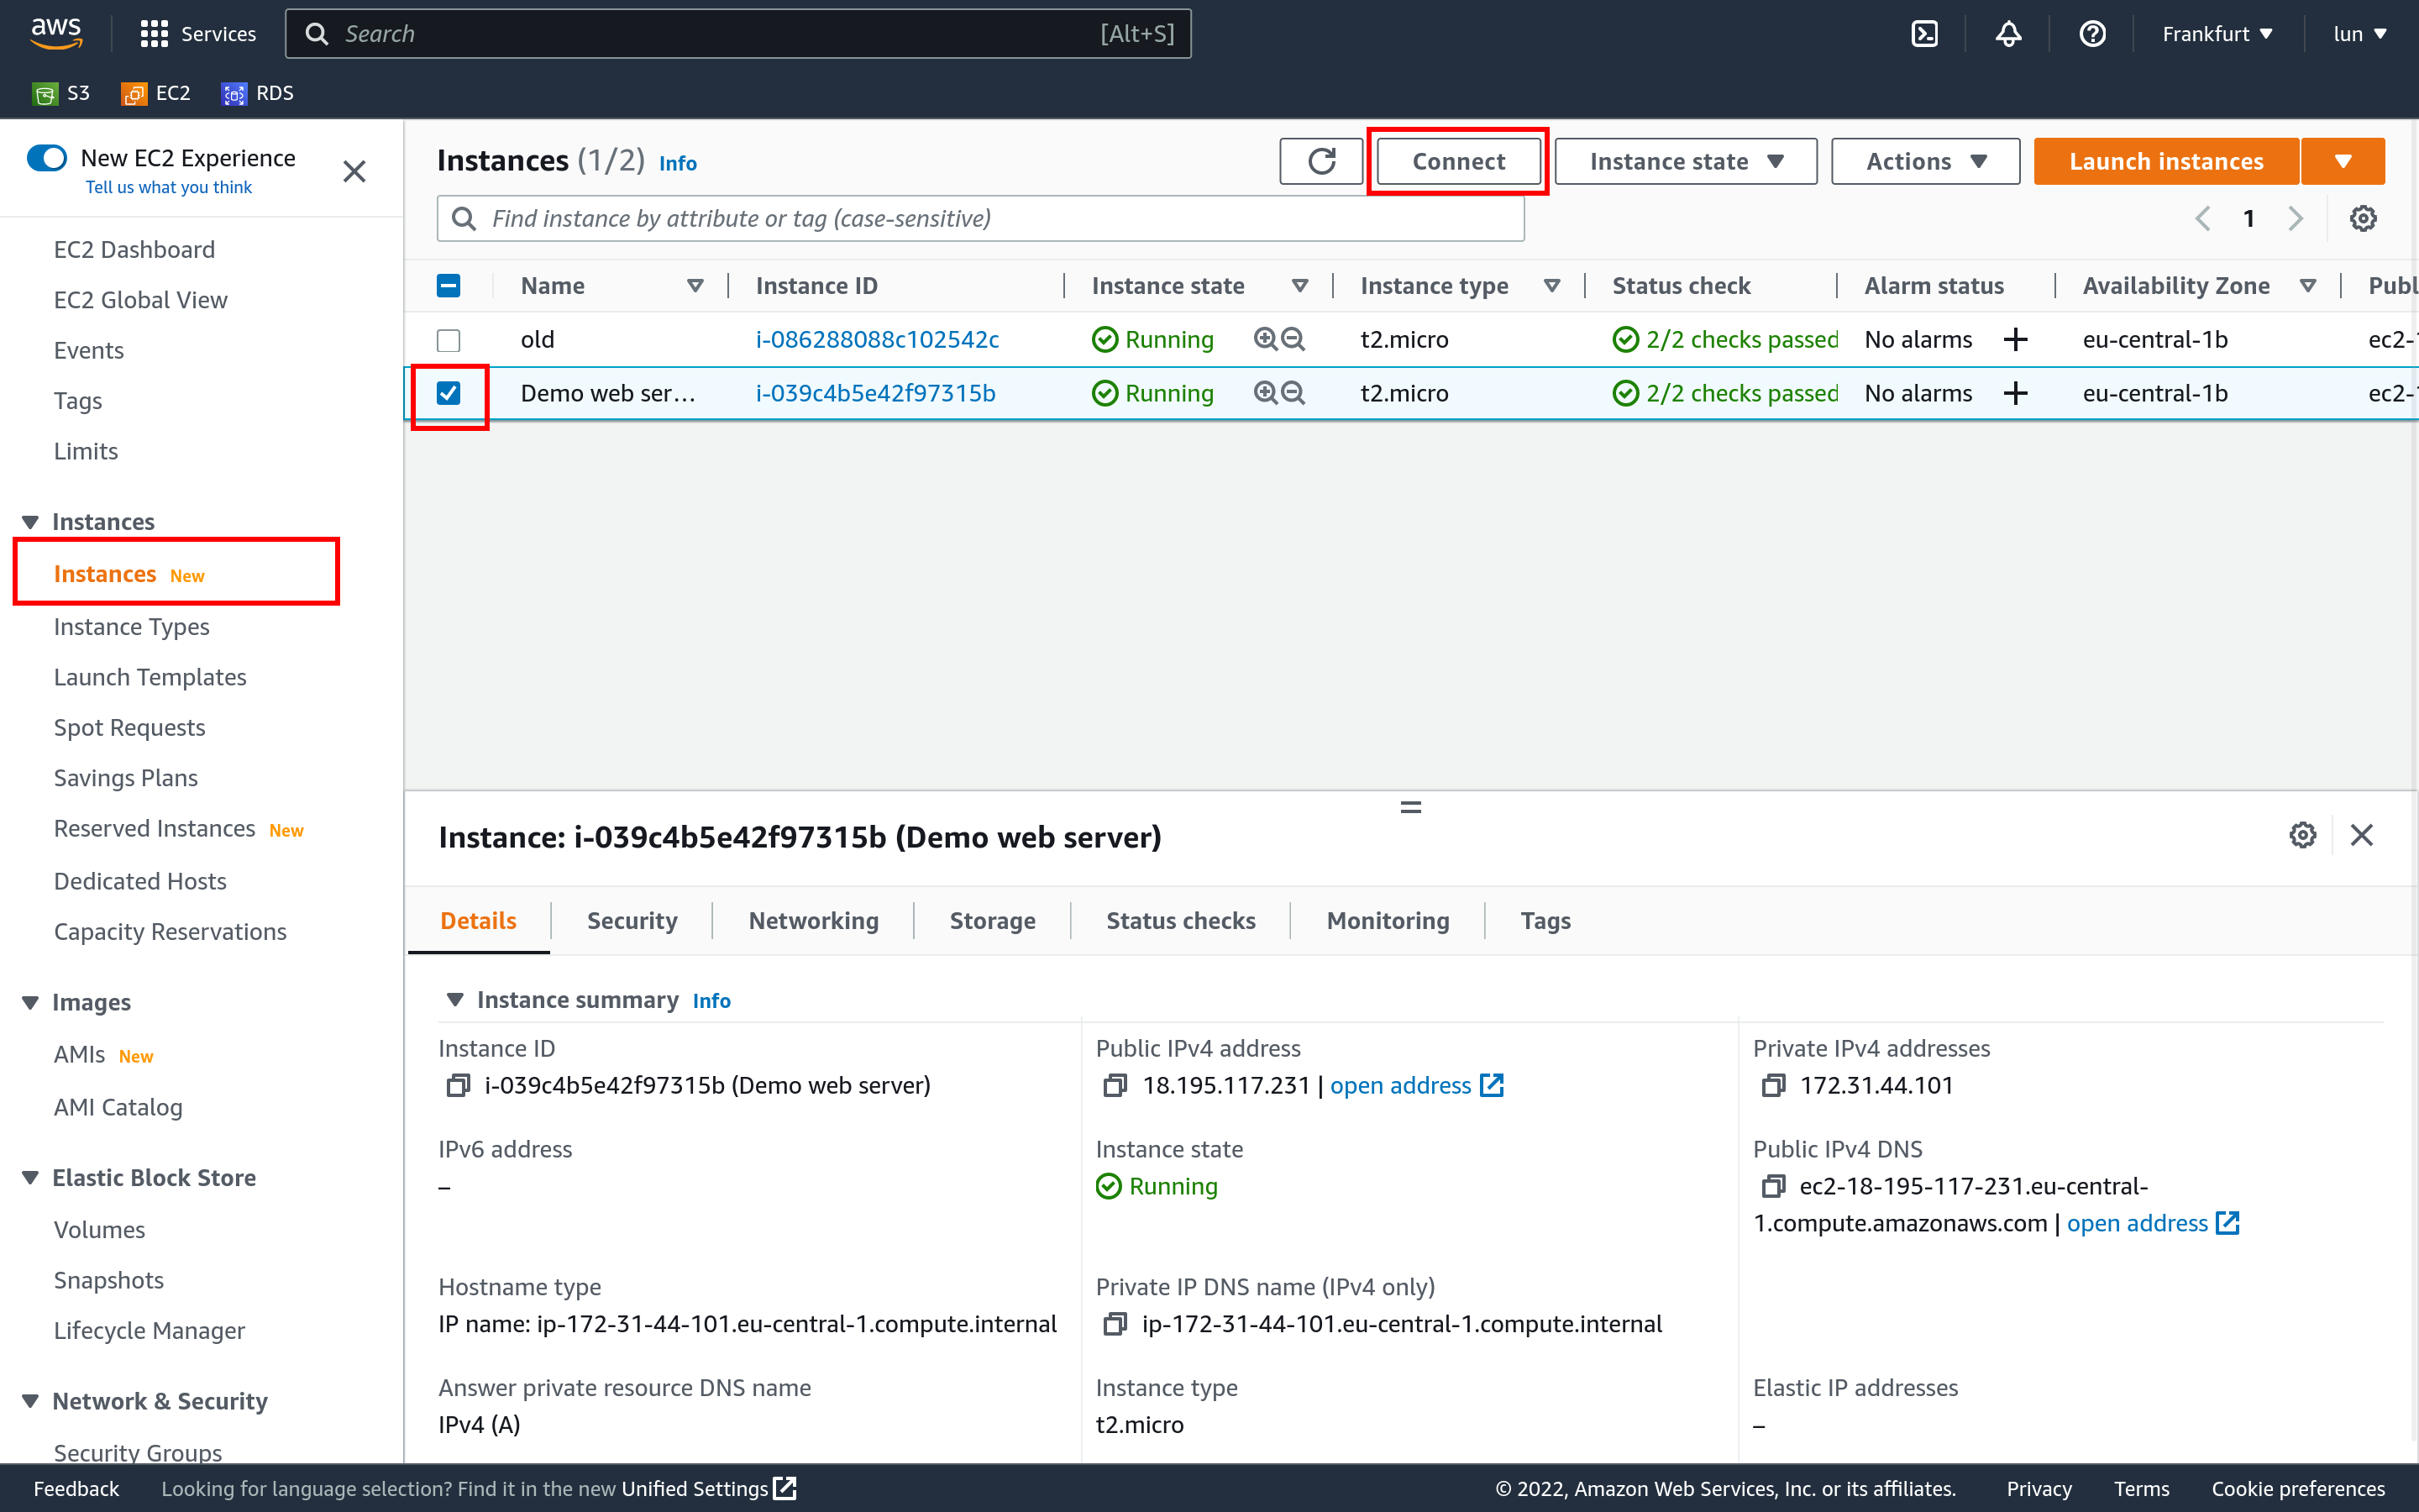Viewport: 2419px width, 1512px height.
Task: Click the Launch instances button
Action: pos(2166,161)
